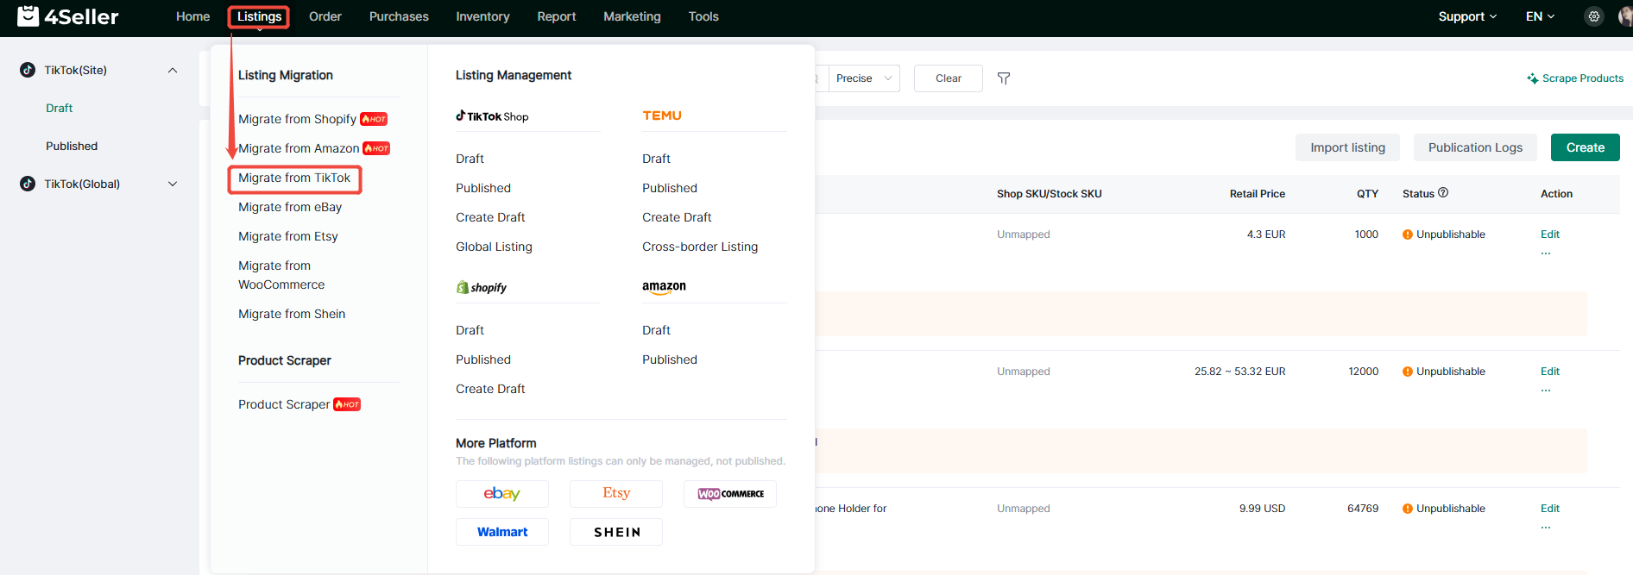Open Publication Logs
Viewport: 1633px width, 575px height.
pos(1475,147)
